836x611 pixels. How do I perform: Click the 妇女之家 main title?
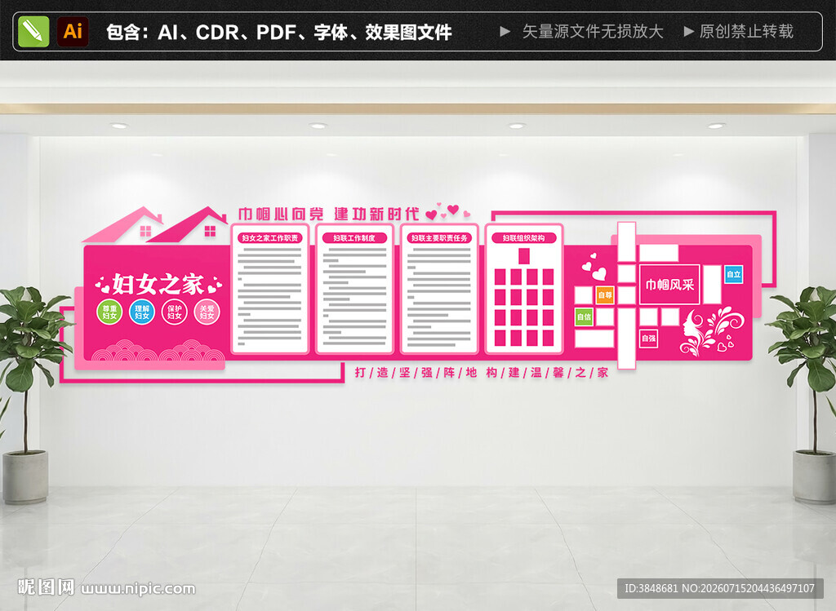pyautogui.click(x=158, y=285)
